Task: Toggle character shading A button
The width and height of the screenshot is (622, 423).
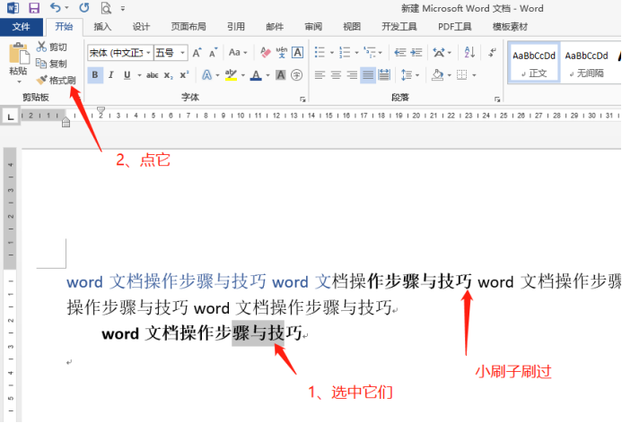Action: [280, 75]
